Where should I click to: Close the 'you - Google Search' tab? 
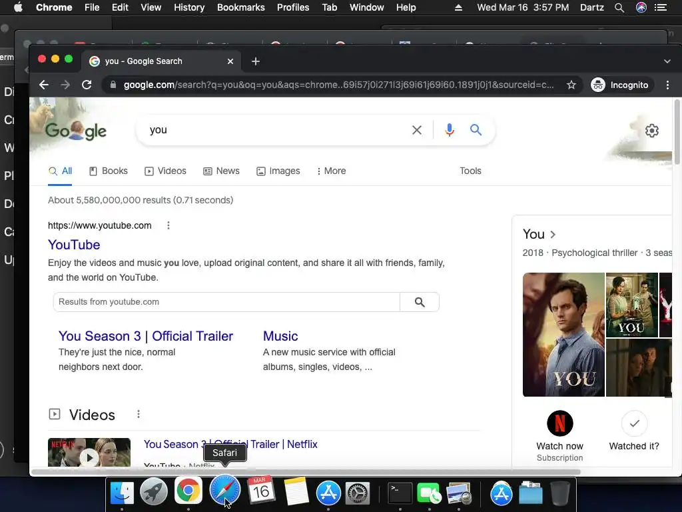click(230, 61)
